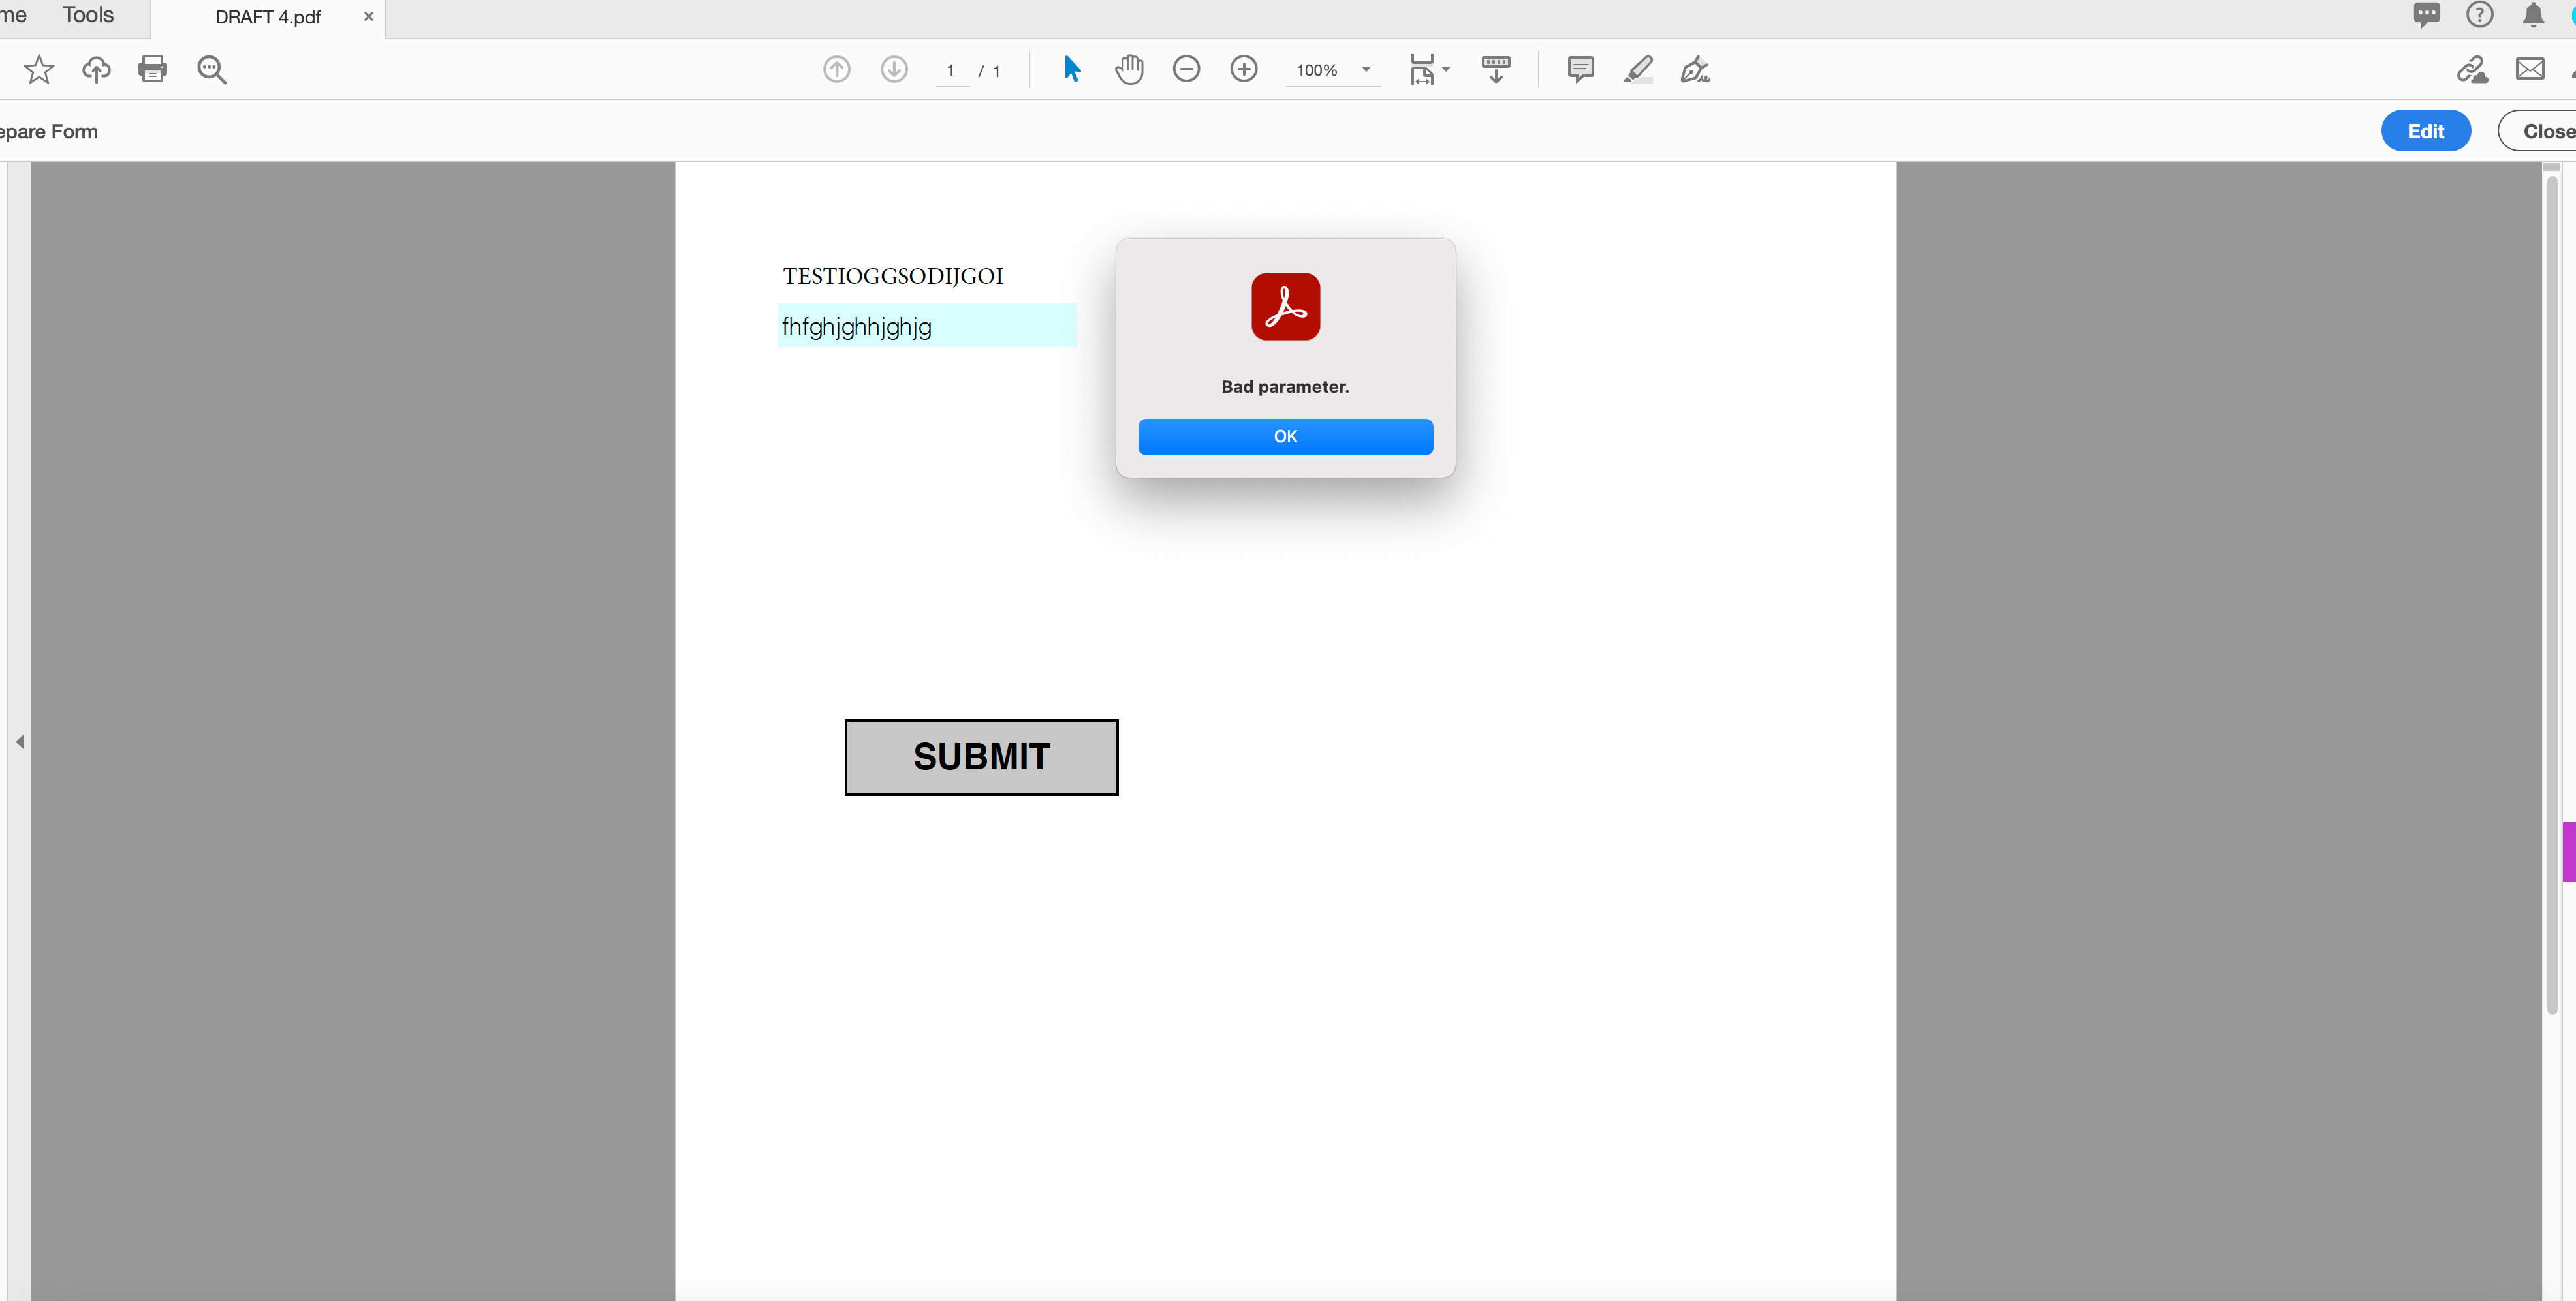Viewport: 2576px width, 1301px height.
Task: Print the document
Action: pos(152,69)
